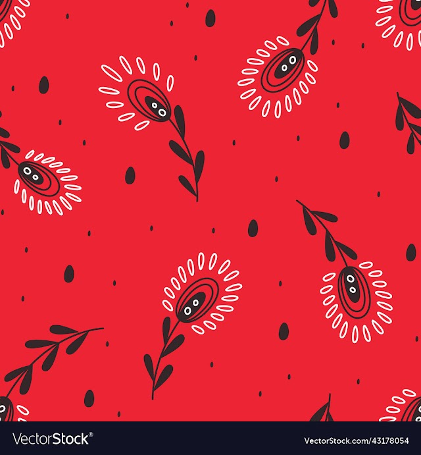
Task: Click the VectorStock.com/43178054 image ID text
Action: pos(356,441)
